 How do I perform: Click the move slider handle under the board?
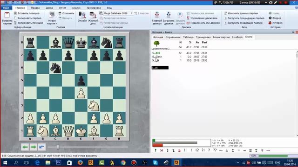58,147
